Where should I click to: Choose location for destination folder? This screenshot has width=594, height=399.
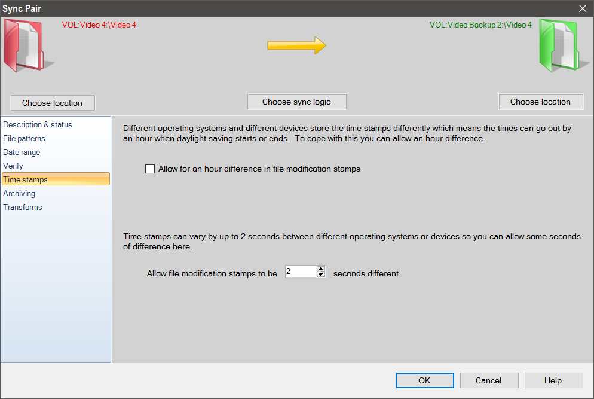tap(540, 102)
